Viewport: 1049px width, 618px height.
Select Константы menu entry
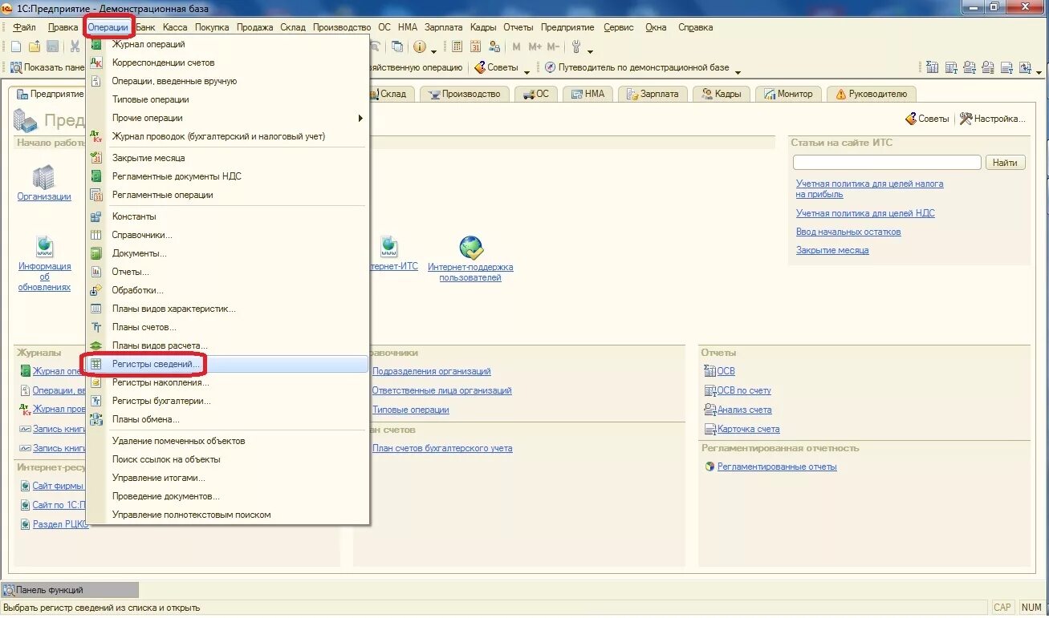[227, 216]
